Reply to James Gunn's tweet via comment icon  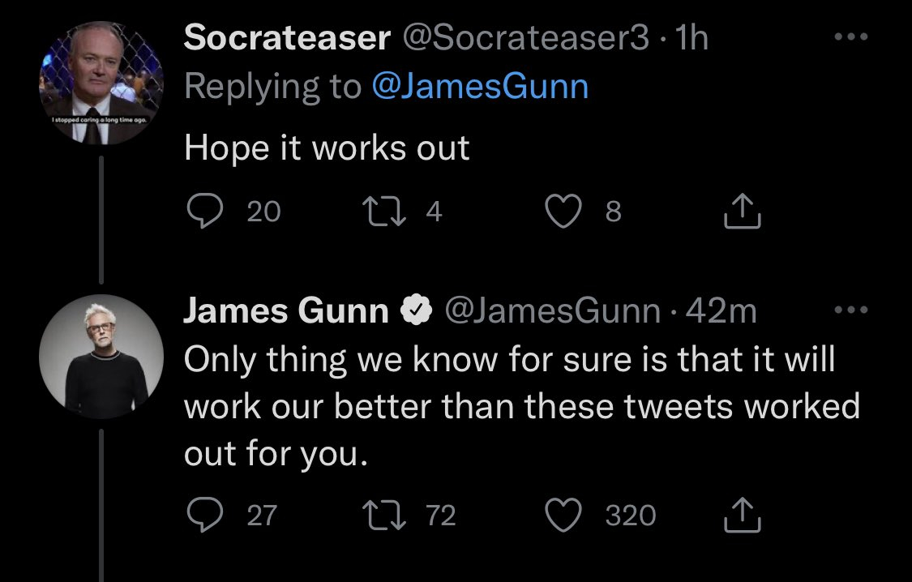click(201, 515)
